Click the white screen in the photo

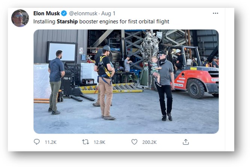pos(61,52)
